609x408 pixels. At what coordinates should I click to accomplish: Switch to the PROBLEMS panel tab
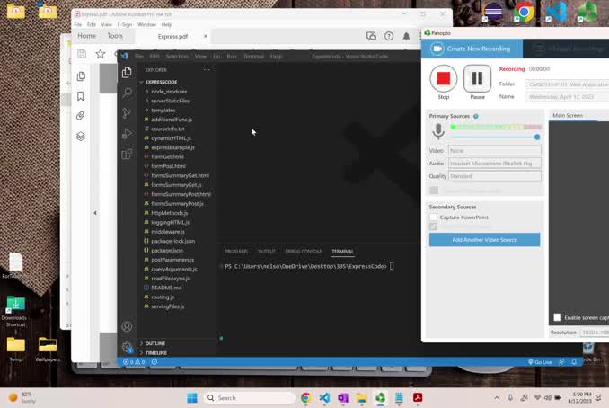(x=236, y=252)
